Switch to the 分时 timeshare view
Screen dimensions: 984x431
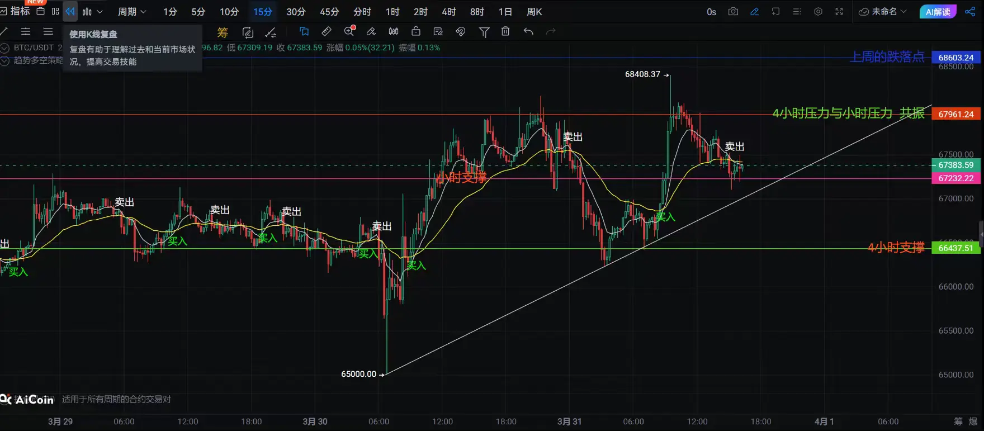(x=362, y=12)
